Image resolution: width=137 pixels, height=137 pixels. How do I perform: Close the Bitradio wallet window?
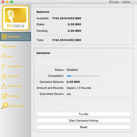(3, 2)
